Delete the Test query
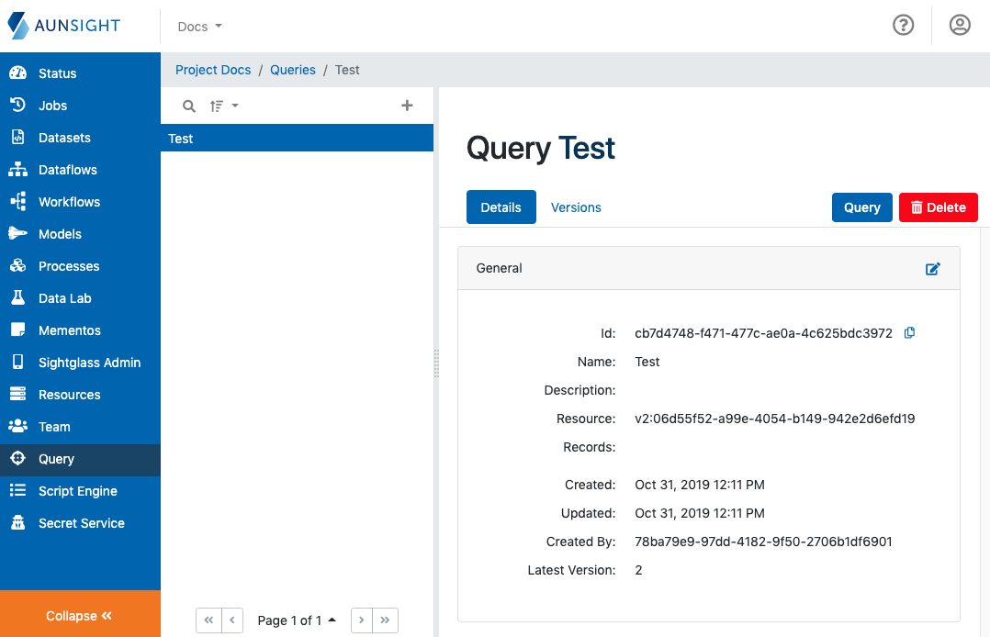The width and height of the screenshot is (990, 637). (x=938, y=207)
